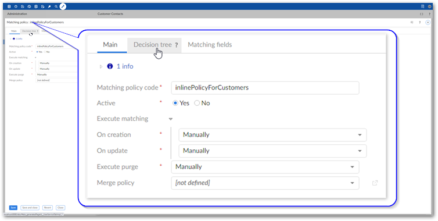Click the Revert button
This screenshot has height=221, width=438.
[x=48, y=208]
